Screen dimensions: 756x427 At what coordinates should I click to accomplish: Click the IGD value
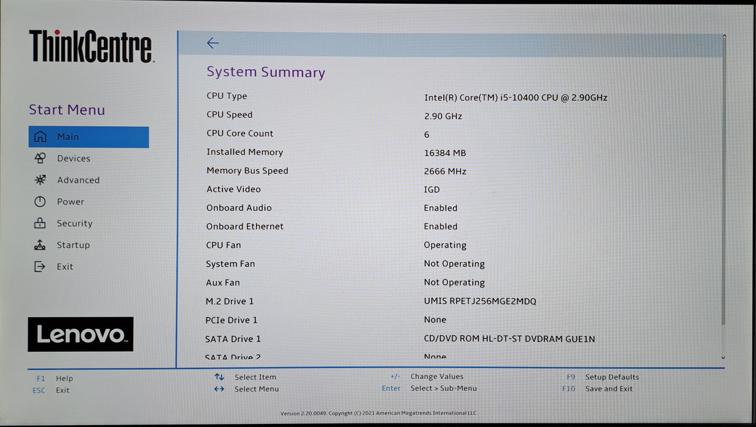[x=432, y=190]
